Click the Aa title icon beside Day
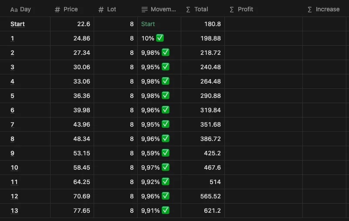The image size is (349, 221). (x=14, y=10)
